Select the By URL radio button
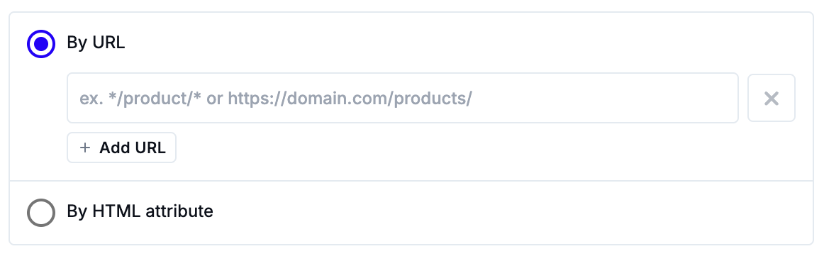Viewport: 824px width, 261px height. (x=41, y=43)
